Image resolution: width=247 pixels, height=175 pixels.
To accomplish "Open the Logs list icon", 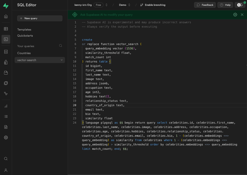I will pos(6,116).
